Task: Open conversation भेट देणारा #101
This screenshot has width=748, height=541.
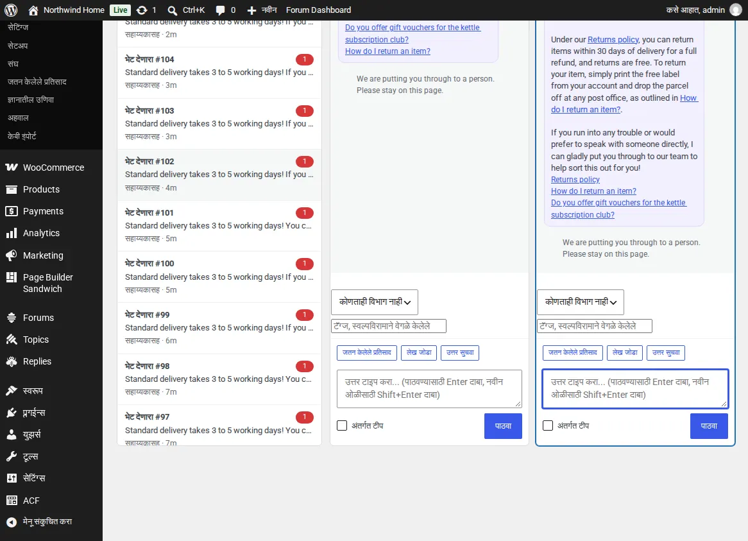Action: (219, 226)
